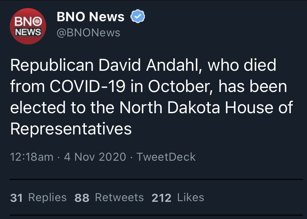Click the 4 Nov 2020 date
Screen dimensions: 307x219
pos(95,157)
